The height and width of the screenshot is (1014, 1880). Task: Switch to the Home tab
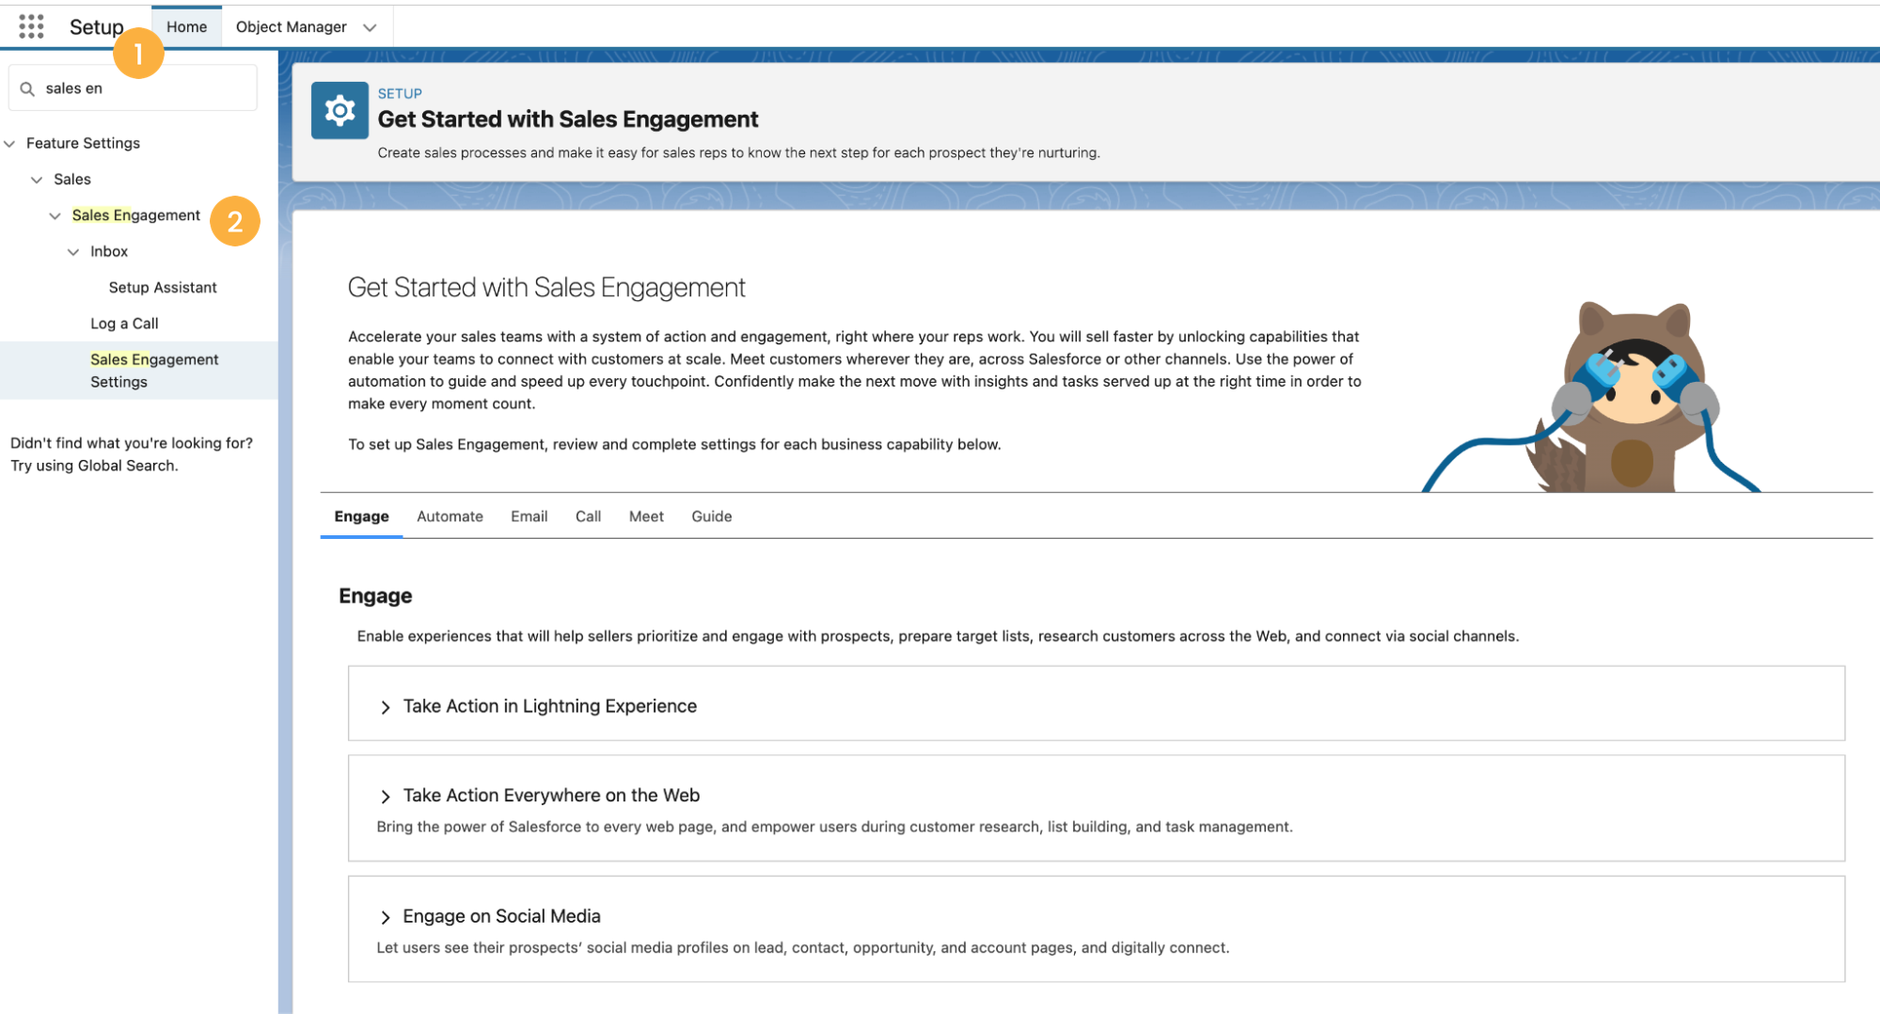pos(186,26)
